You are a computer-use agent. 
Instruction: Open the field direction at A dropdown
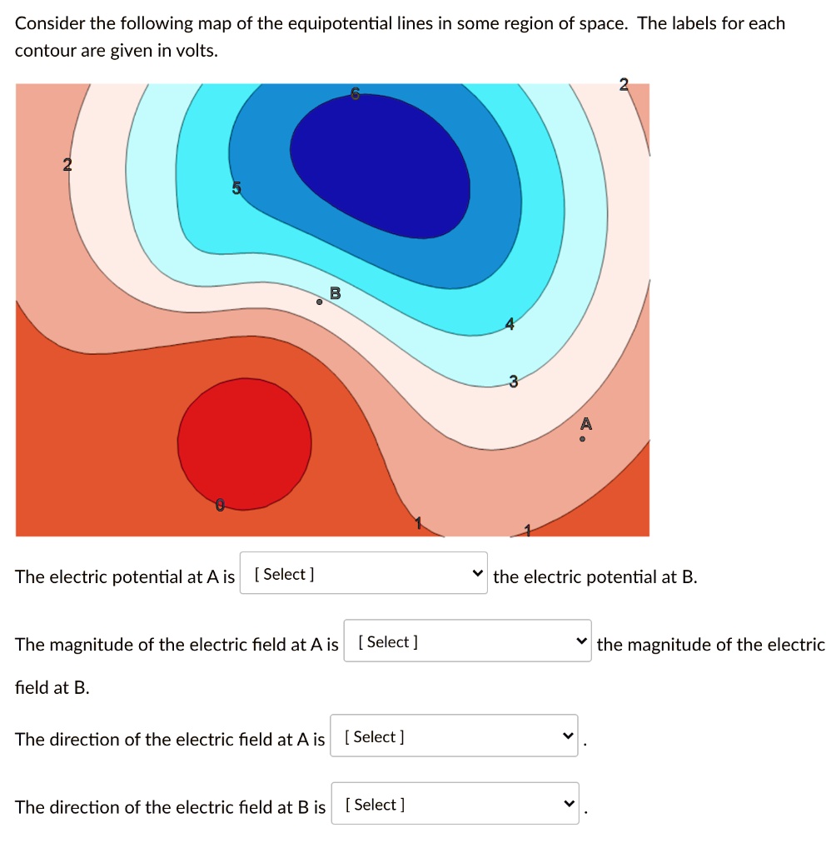click(454, 736)
